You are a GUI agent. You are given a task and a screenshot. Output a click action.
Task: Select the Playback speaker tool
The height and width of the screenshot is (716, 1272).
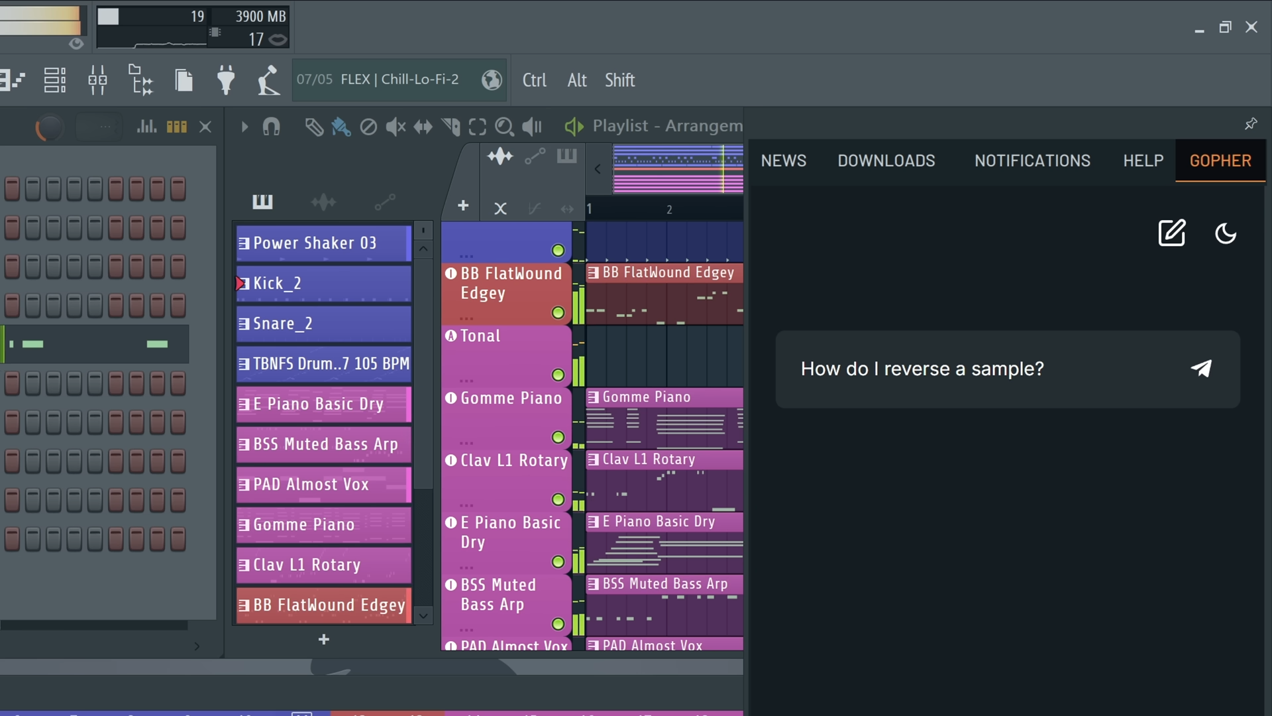click(x=532, y=127)
